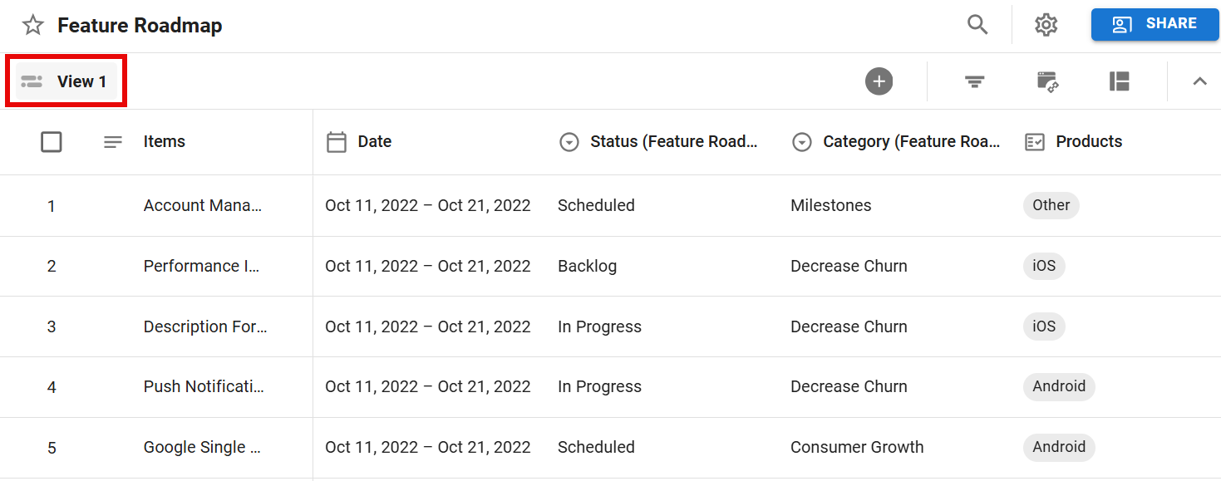
Task: Open search with the magnifier icon
Action: click(977, 25)
